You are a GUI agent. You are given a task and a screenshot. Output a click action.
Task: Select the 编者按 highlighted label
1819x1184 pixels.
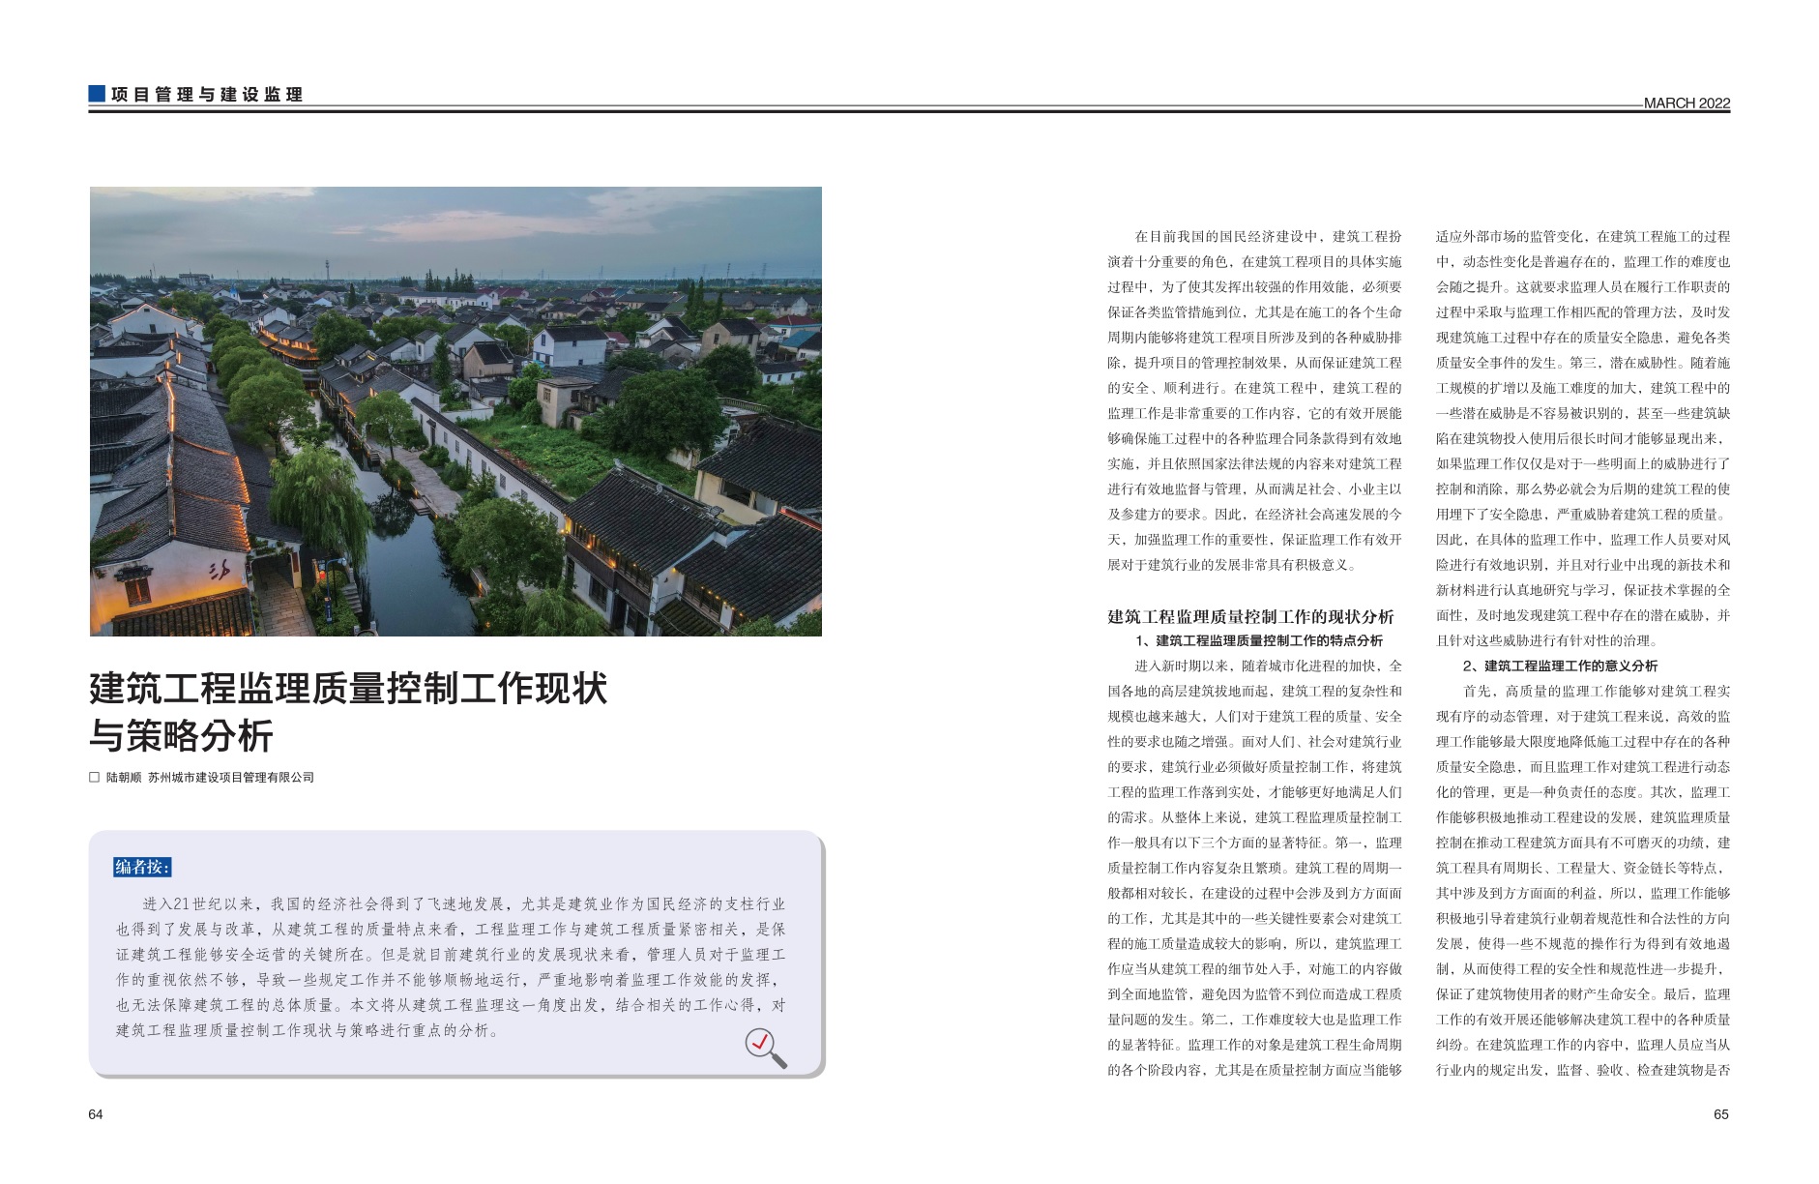coord(142,867)
